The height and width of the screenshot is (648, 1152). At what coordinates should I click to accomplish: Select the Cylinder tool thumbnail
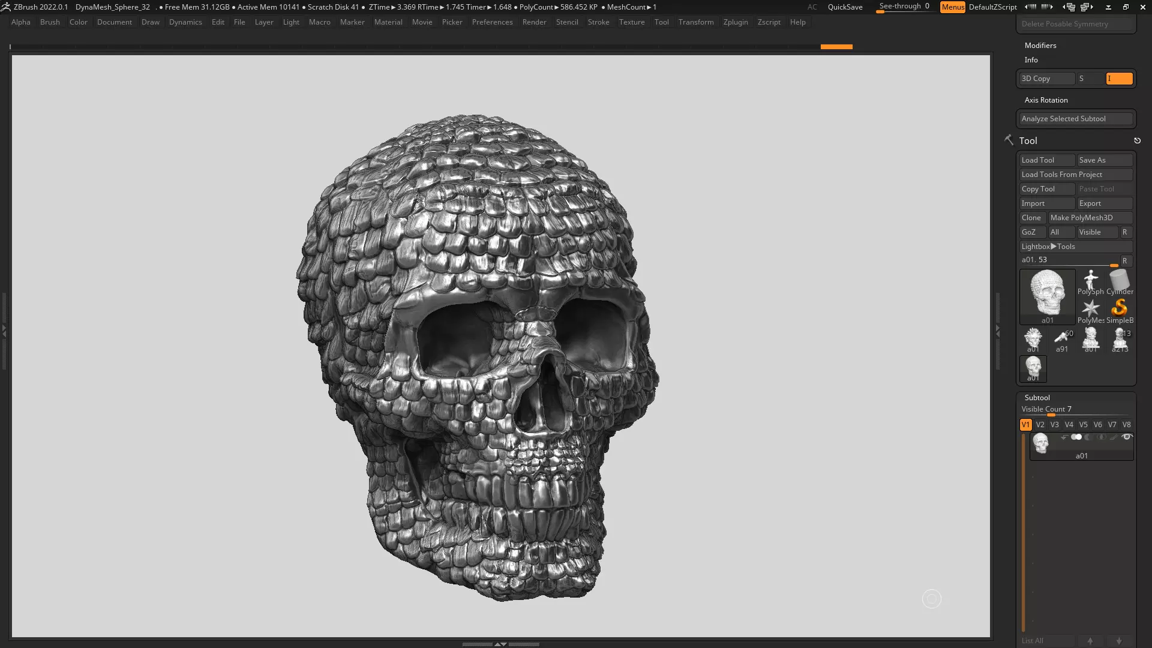(1120, 282)
